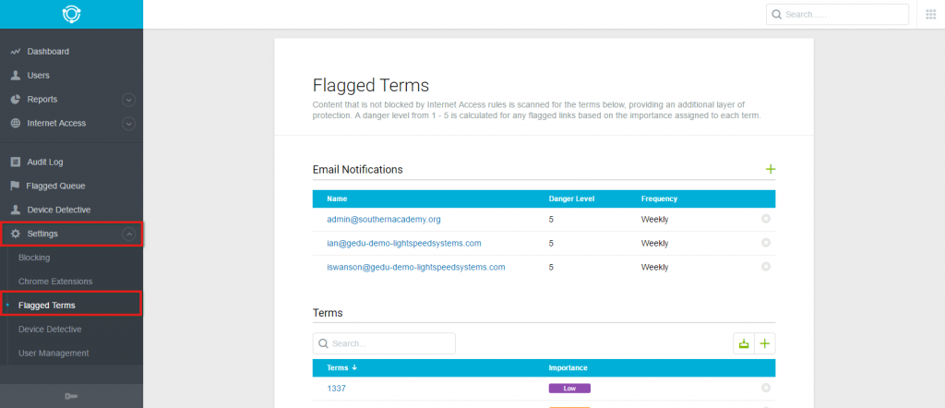Screen dimensions: 945x408
Task: Click the import terms icon
Action: 744,343
